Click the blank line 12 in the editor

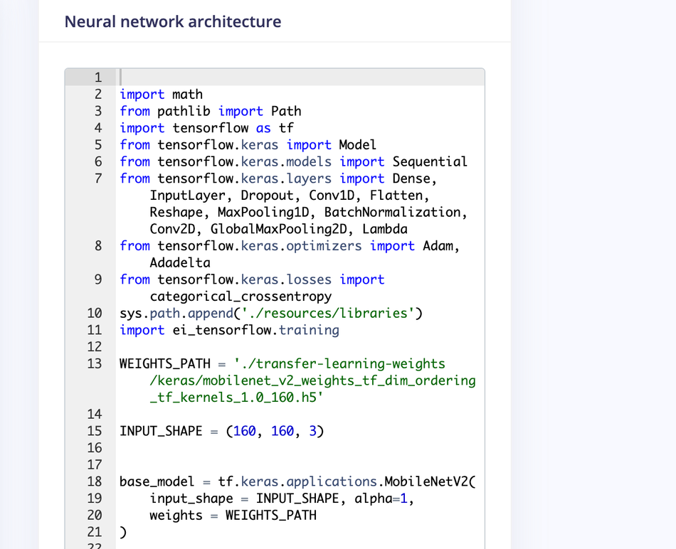coord(300,347)
